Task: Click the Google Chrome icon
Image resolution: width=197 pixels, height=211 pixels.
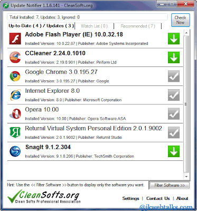Action: click(x=15, y=76)
